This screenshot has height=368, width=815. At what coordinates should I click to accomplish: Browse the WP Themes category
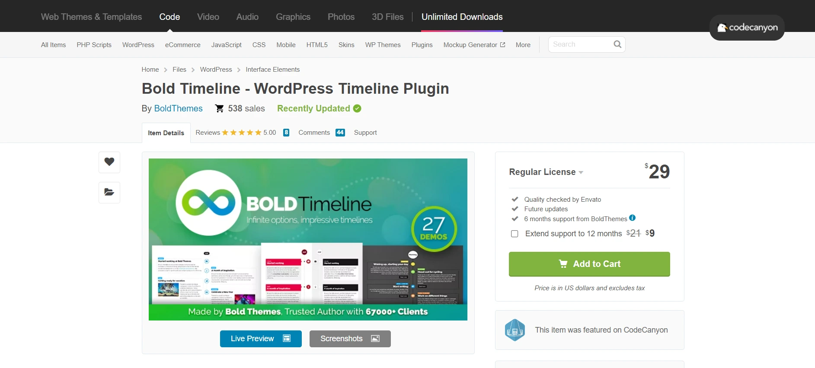[383, 45]
